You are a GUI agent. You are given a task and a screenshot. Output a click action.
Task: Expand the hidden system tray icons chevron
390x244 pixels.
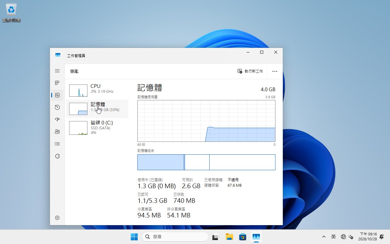324,237
